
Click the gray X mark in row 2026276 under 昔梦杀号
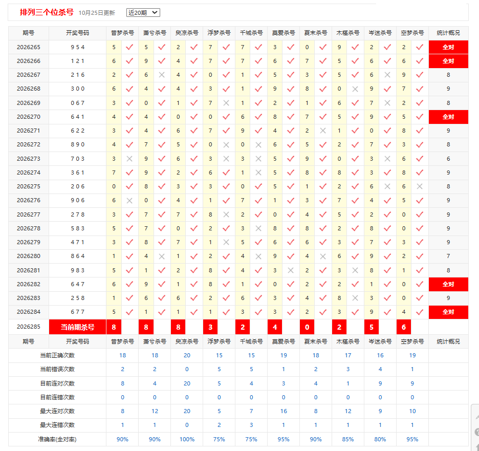pyautogui.click(x=129, y=201)
